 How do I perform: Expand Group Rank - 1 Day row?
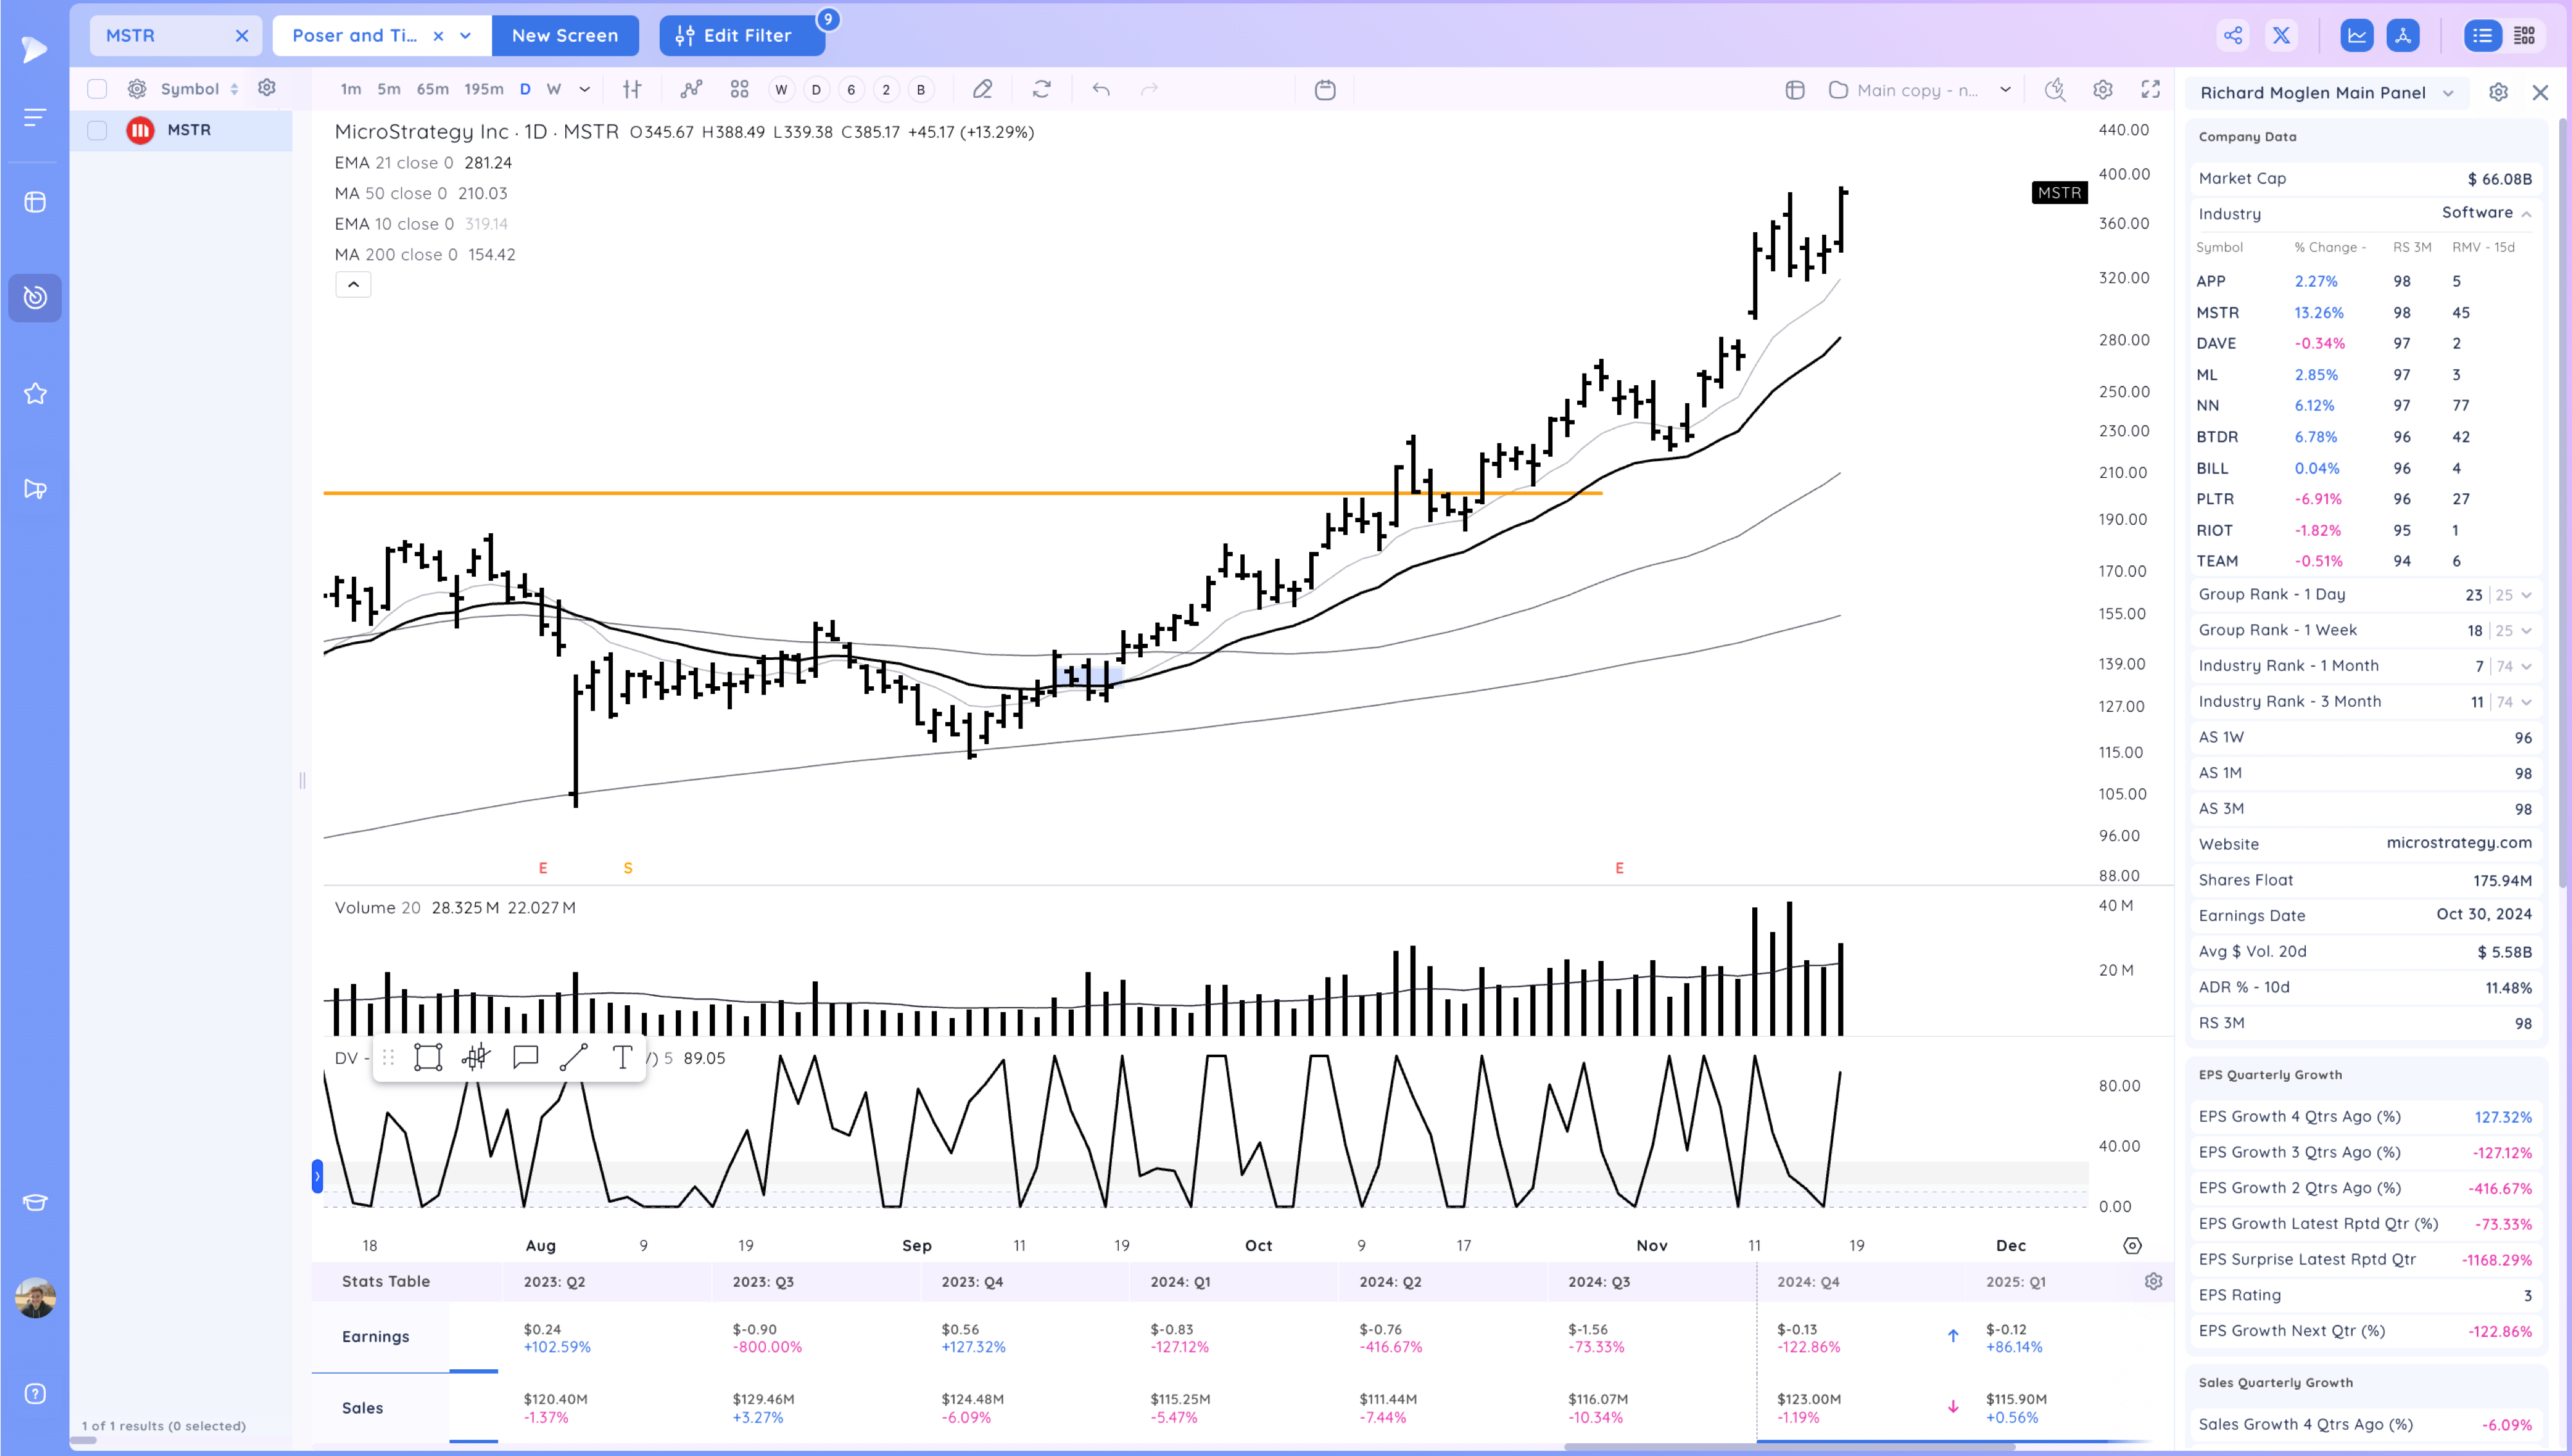[x=2527, y=595]
